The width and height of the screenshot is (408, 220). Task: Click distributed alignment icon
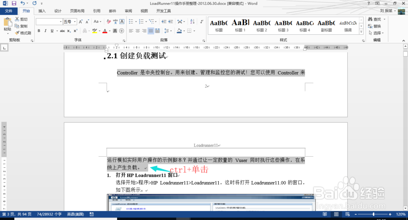click(x=157, y=31)
